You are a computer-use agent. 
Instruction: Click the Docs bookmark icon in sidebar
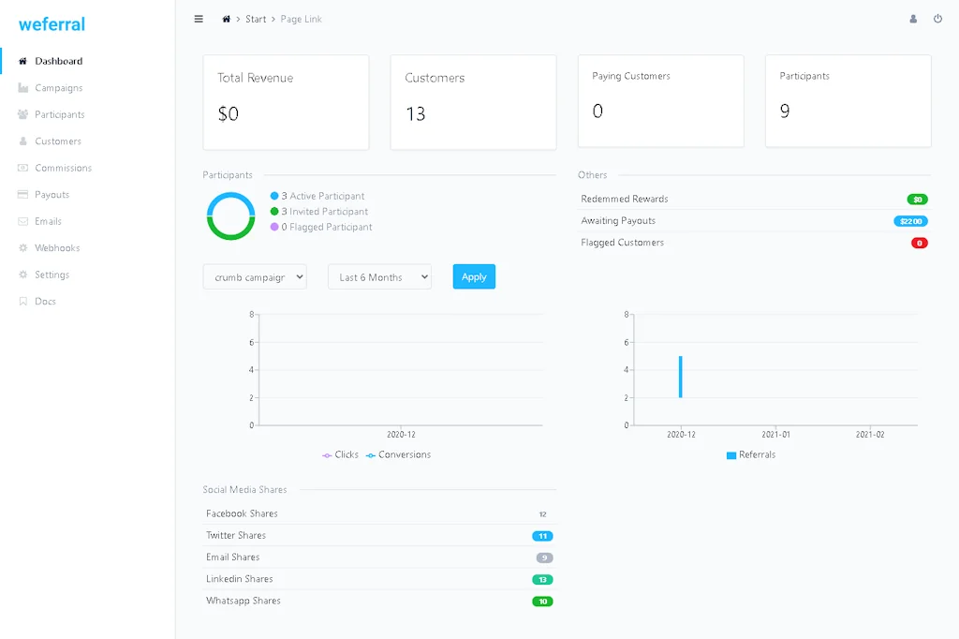point(23,302)
